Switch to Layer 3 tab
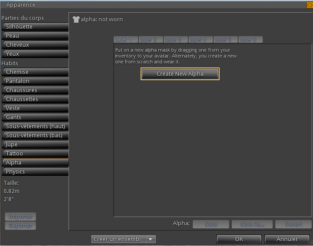The height and width of the screenshot is (246, 313). coord(176,39)
